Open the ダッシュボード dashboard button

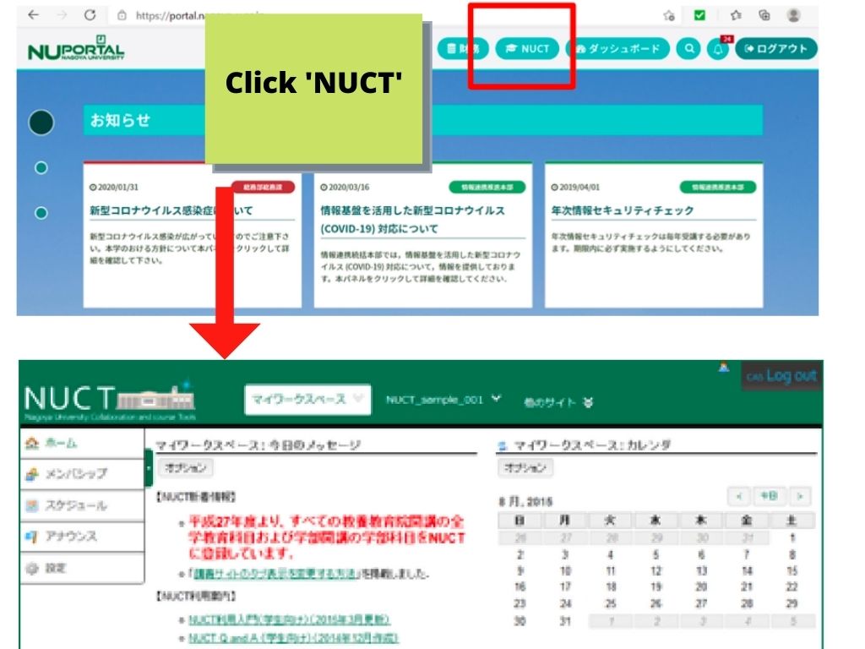point(617,48)
